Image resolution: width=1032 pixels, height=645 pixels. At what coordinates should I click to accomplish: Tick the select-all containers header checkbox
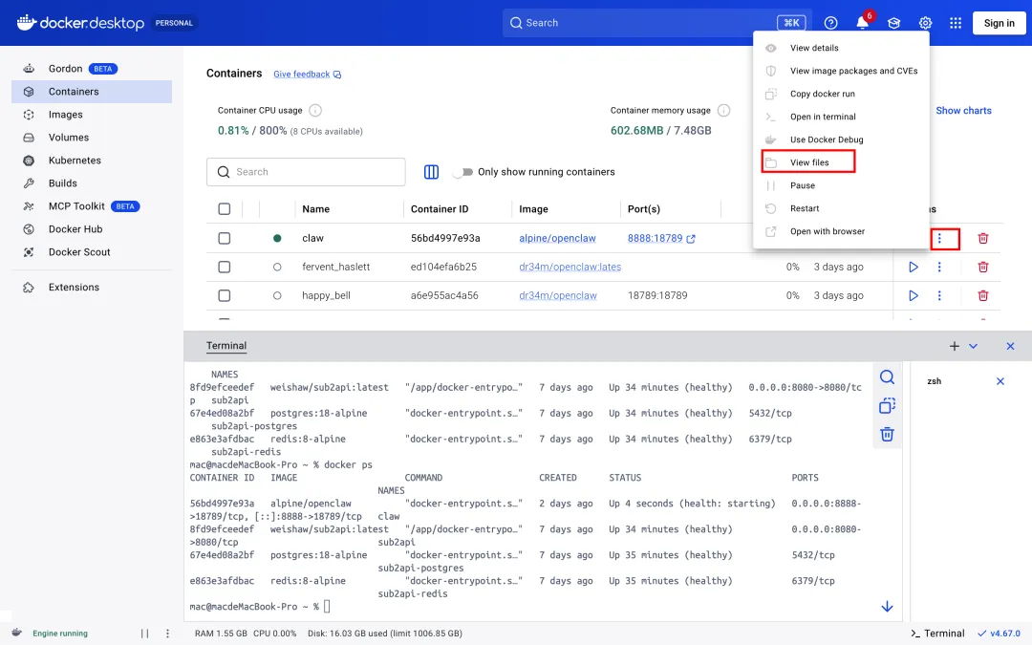(x=225, y=209)
